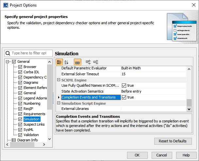Open State Activation Semantics value dropdown
The image size is (199, 161).
pyautogui.click(x=154, y=92)
